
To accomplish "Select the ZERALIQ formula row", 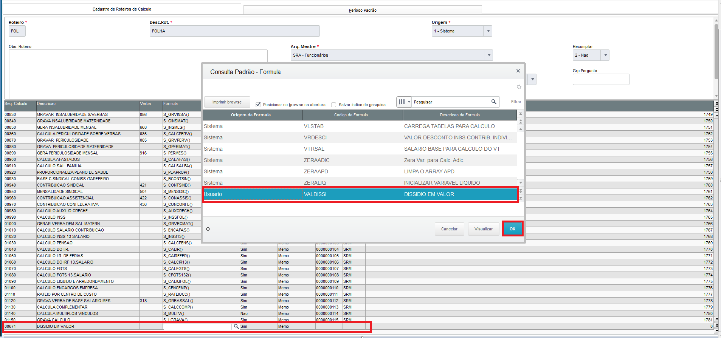I will click(360, 183).
